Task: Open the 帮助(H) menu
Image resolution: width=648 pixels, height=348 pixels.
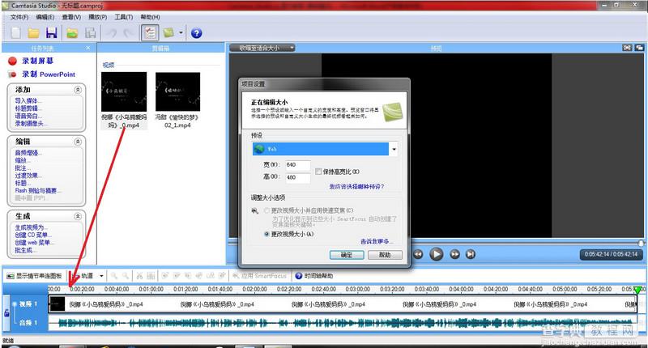Action: click(x=150, y=17)
